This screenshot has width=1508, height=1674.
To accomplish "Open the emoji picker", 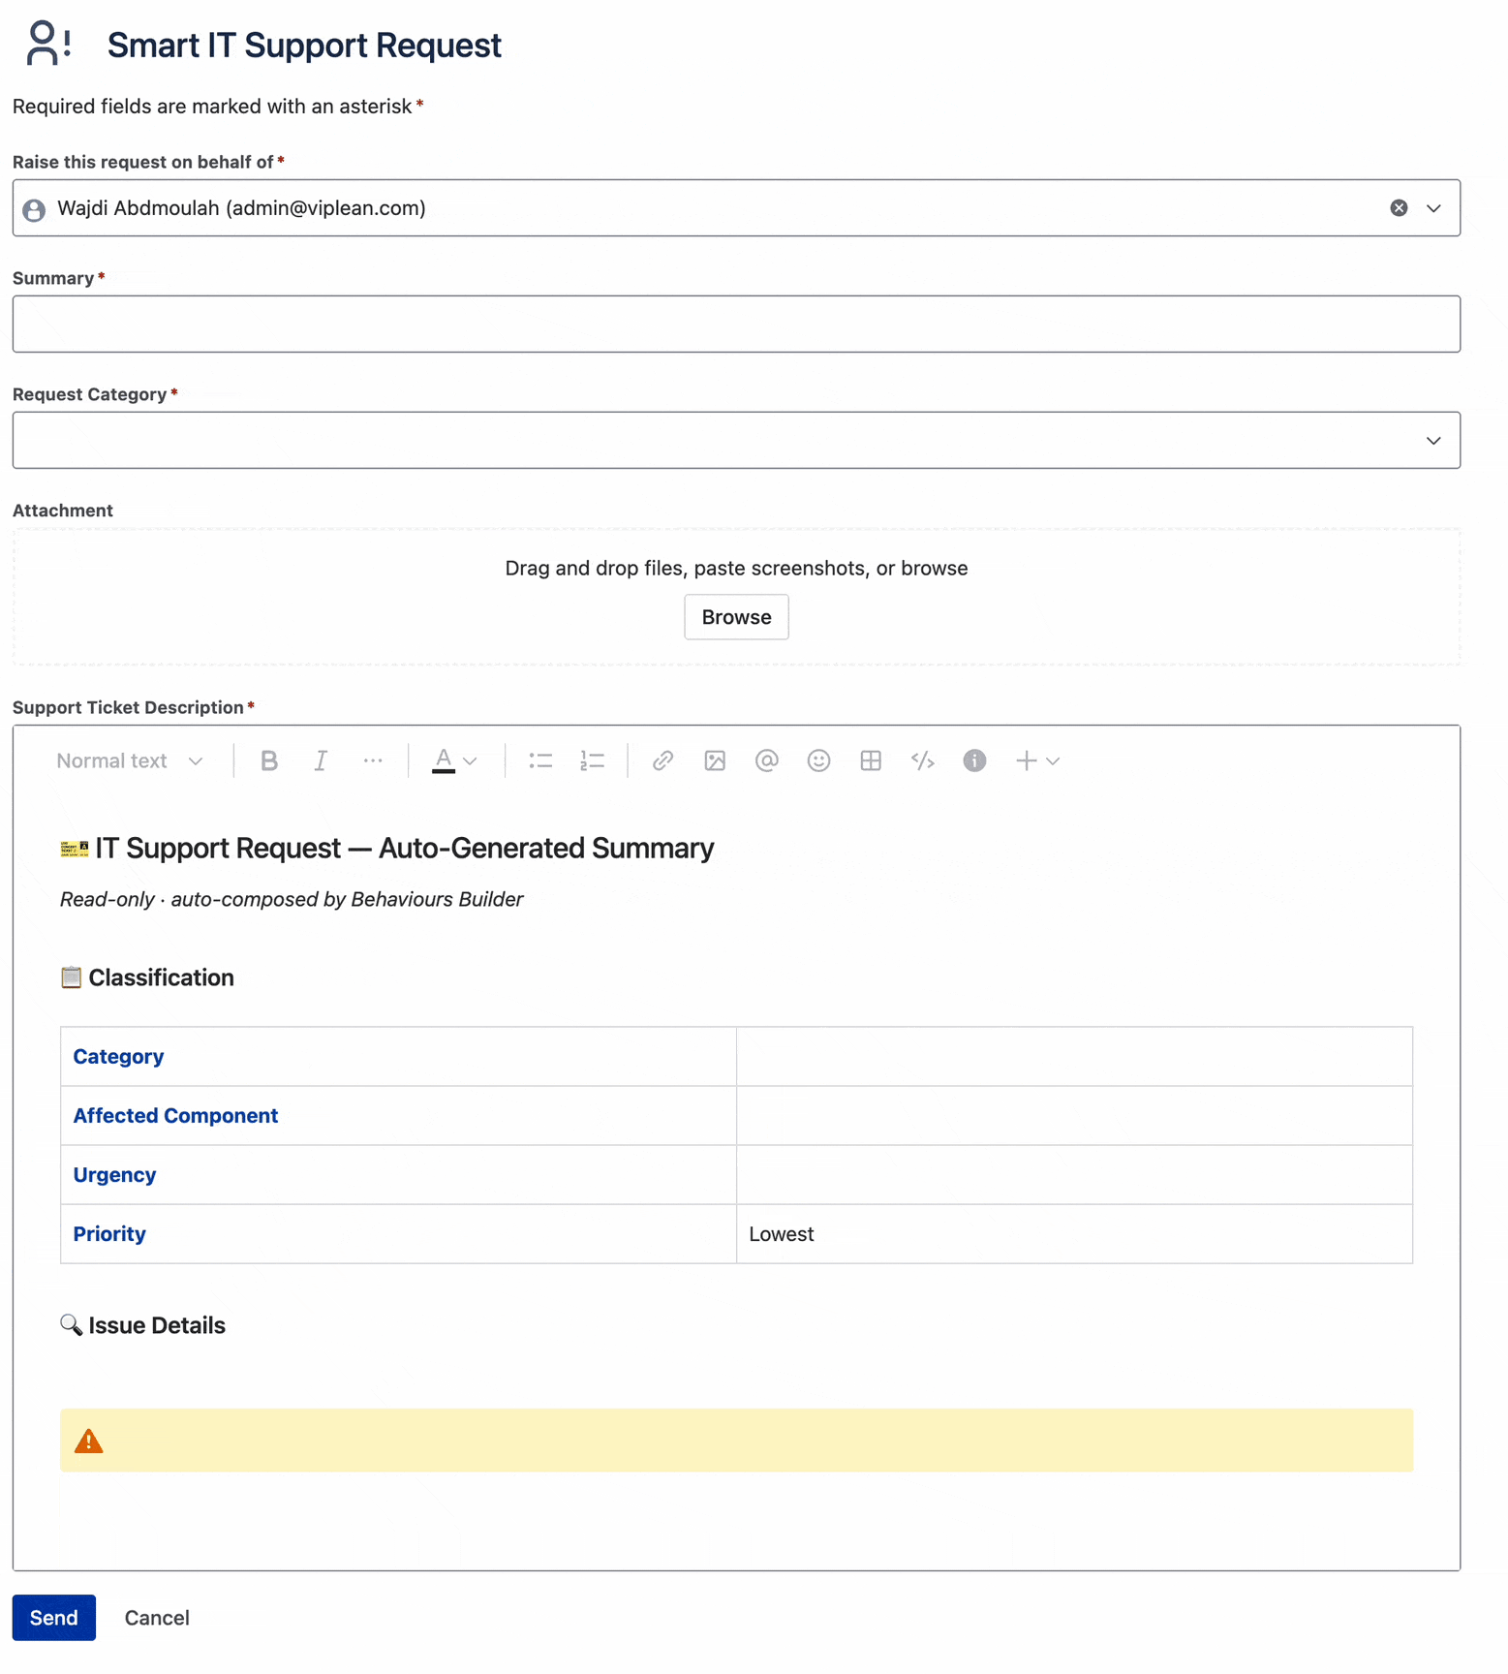I will click(x=818, y=761).
